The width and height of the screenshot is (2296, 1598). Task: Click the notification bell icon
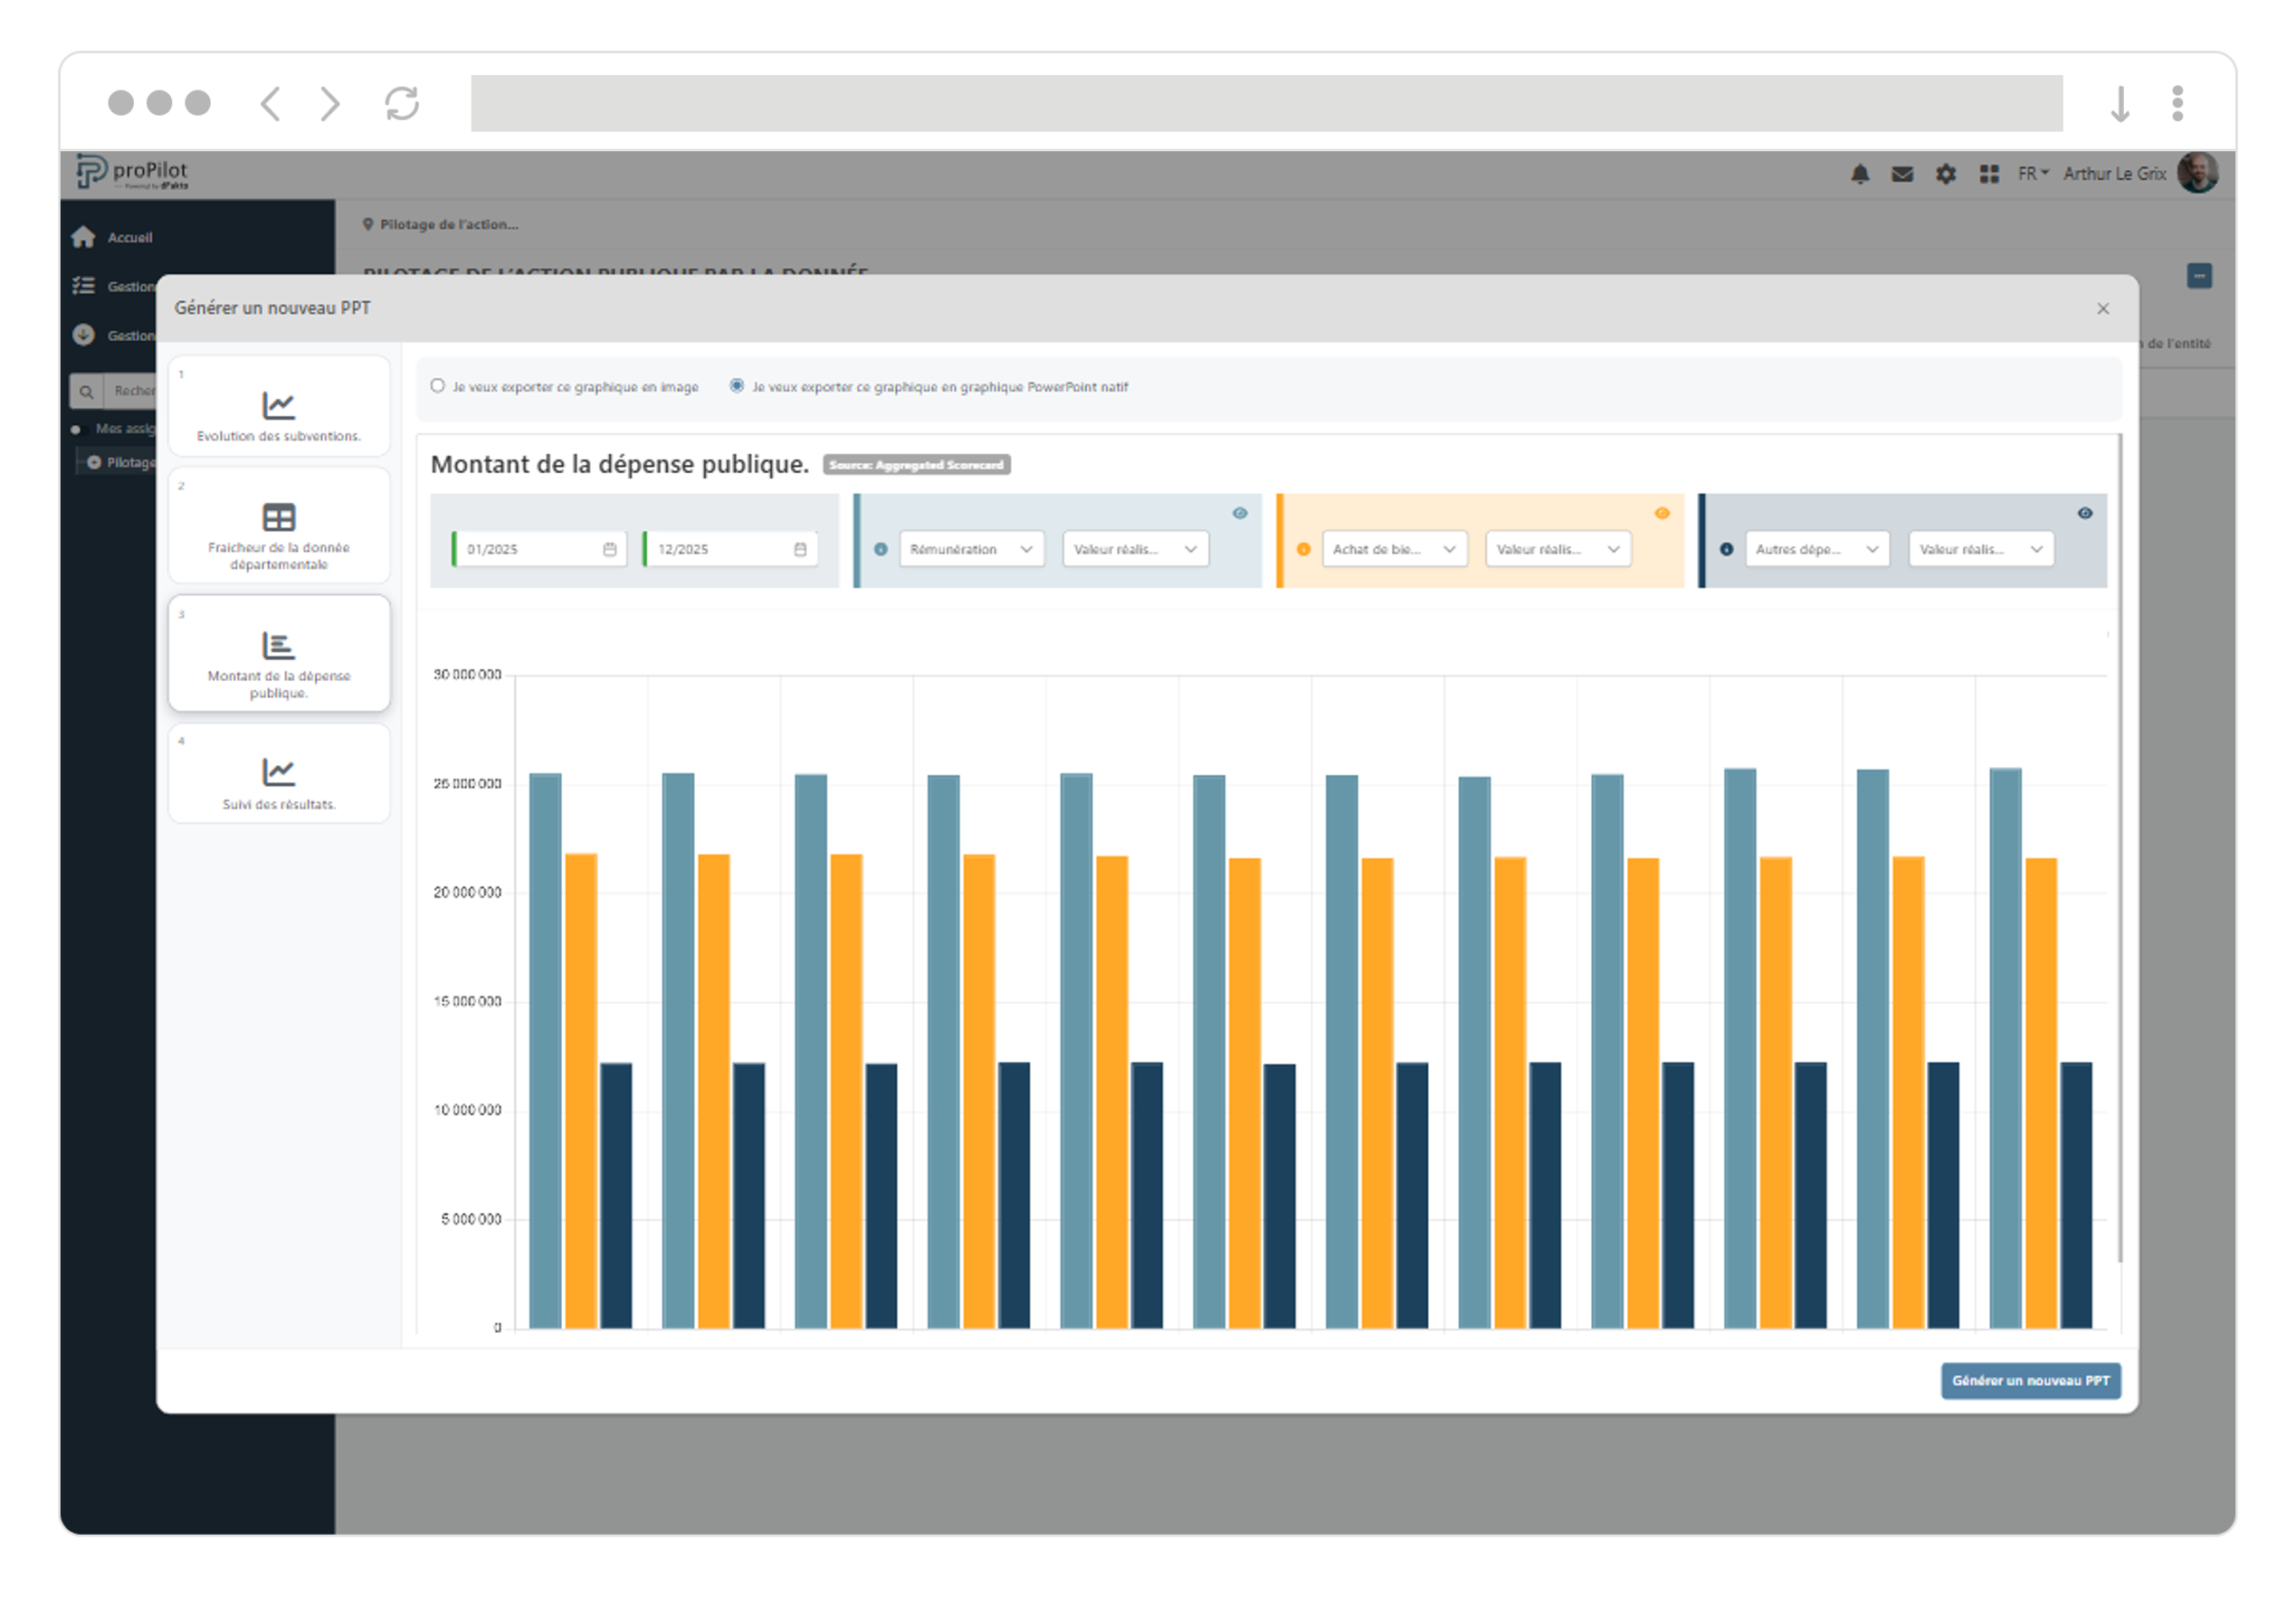pyautogui.click(x=1859, y=174)
